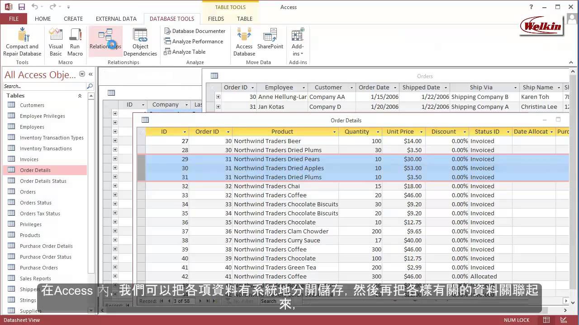The image size is (579, 325).
Task: Click Access Database move data icon
Action: pyautogui.click(x=244, y=35)
